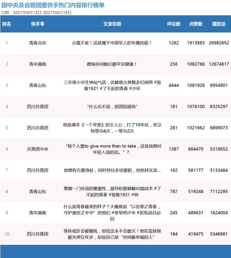Select rank number 9
Viewport: 231px width, 258px height.
click(7, 213)
